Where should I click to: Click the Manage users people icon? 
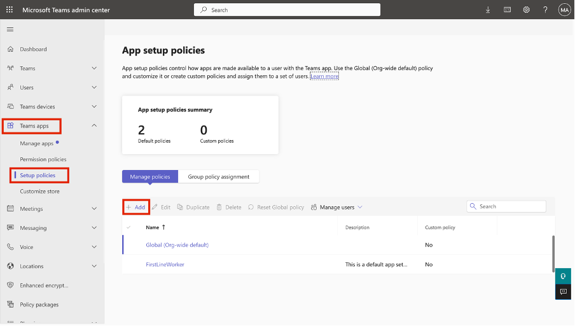click(314, 208)
